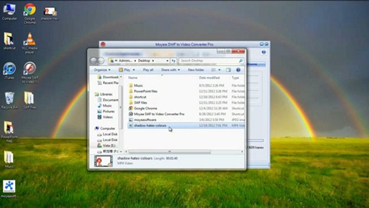Image resolution: width=369 pixels, height=208 pixels.
Task: Select the Moyea SWF to Video desktop shortcut
Action: click(x=30, y=72)
